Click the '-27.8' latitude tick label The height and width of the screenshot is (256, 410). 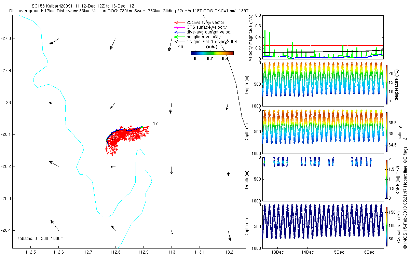coord(6,39)
